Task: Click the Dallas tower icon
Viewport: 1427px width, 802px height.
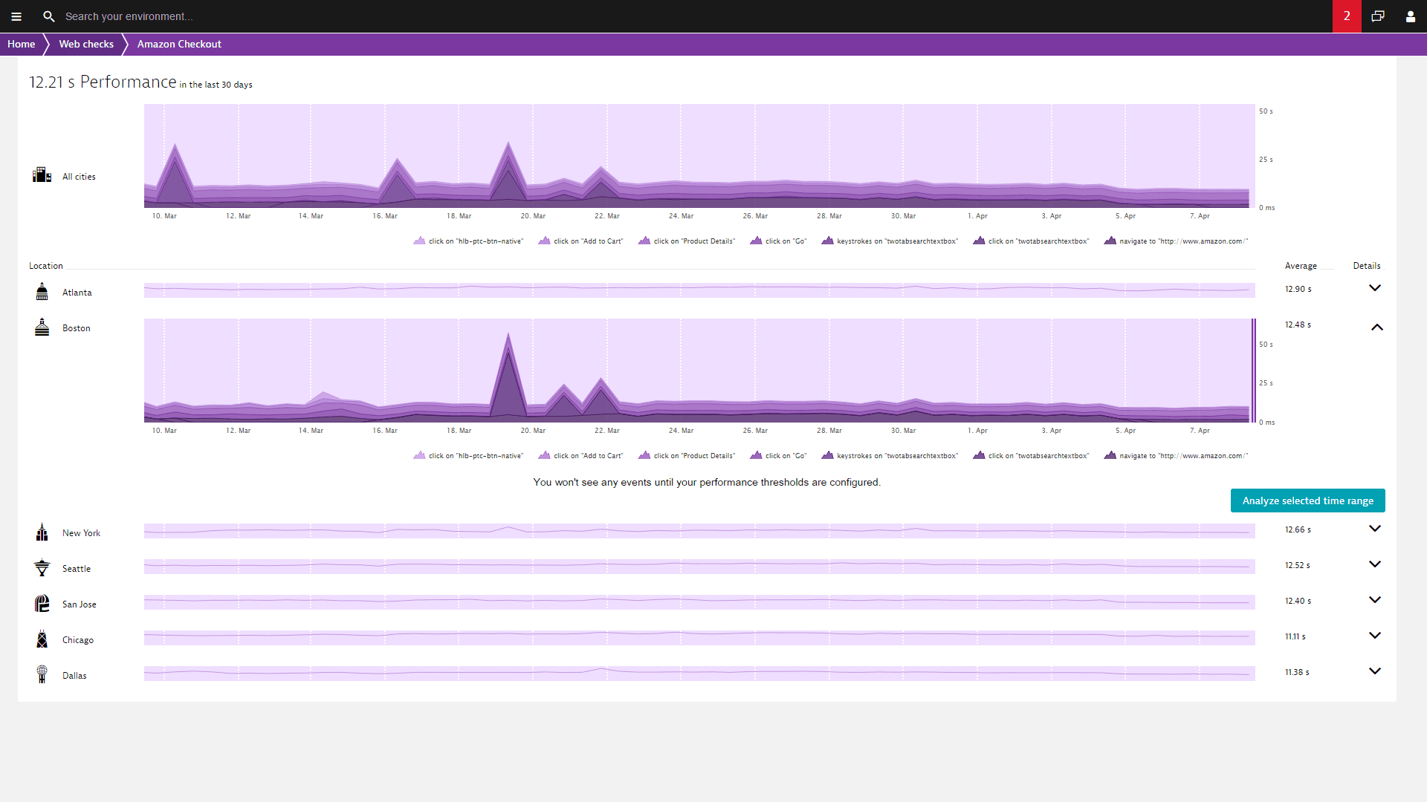Action: pyautogui.click(x=42, y=674)
